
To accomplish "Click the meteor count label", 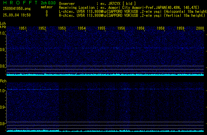I will 47,7.
